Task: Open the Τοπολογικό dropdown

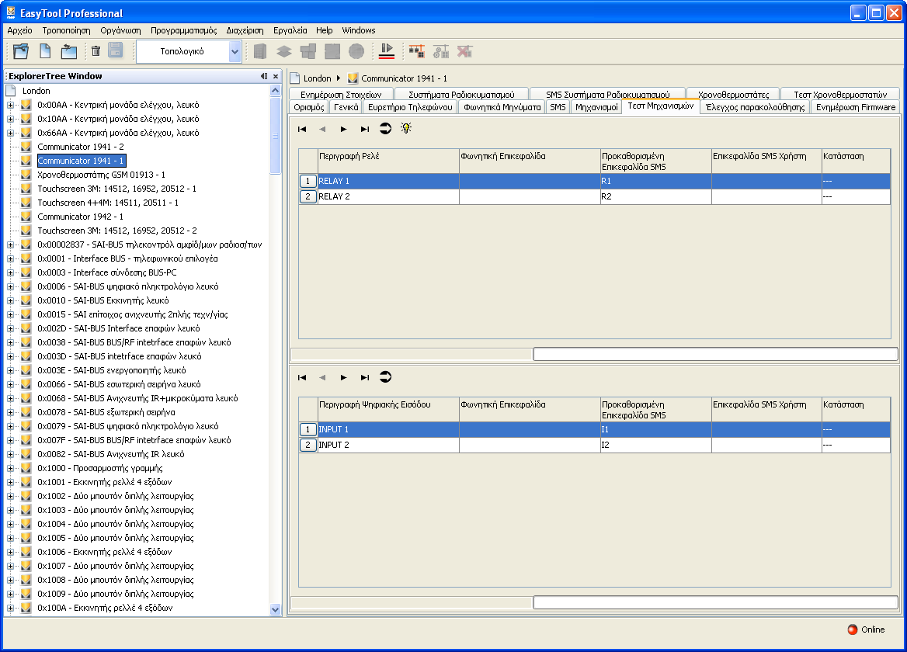Action: point(235,51)
